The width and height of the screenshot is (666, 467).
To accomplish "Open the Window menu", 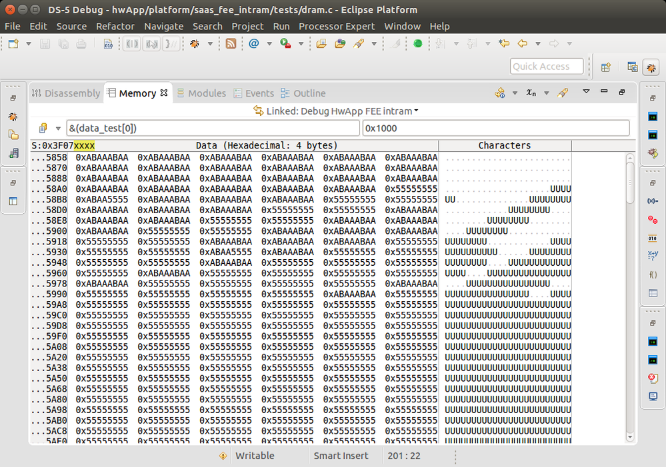I will [402, 27].
